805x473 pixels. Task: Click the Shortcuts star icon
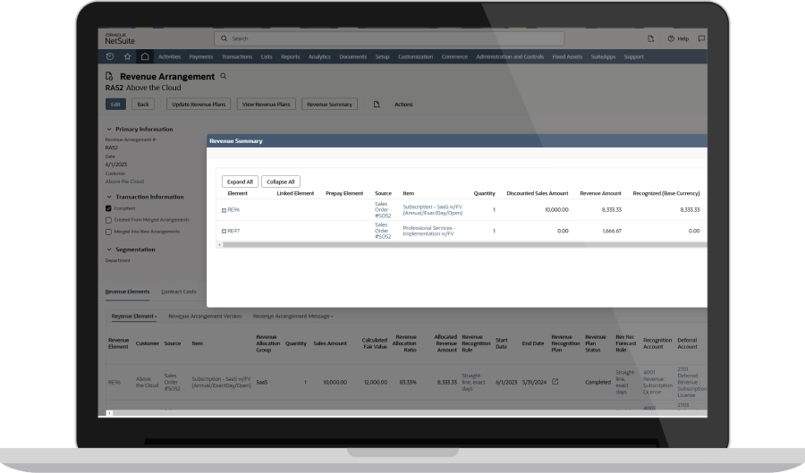point(127,56)
